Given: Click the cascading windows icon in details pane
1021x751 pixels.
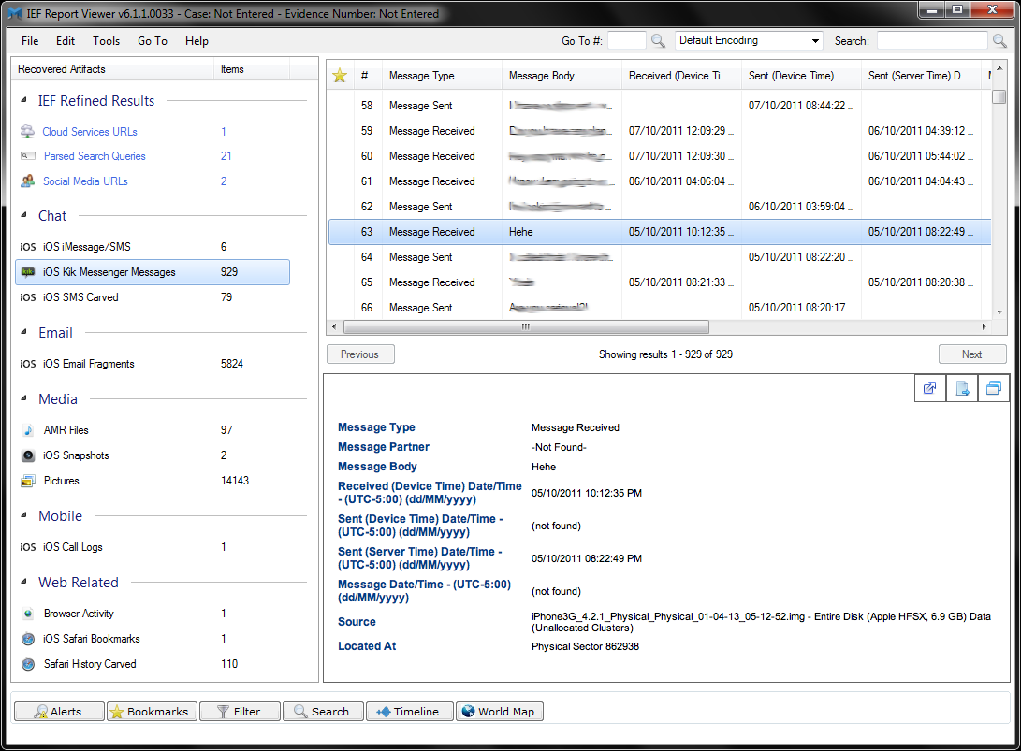Looking at the screenshot, I should click(x=993, y=388).
